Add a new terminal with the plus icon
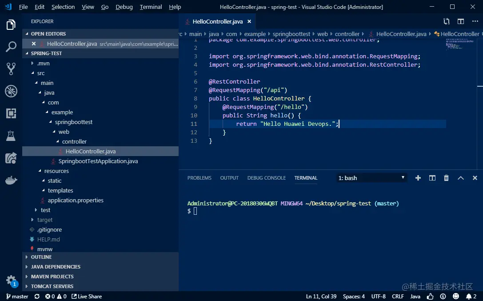Screen dimensions: 483x301 [x=418, y=177]
